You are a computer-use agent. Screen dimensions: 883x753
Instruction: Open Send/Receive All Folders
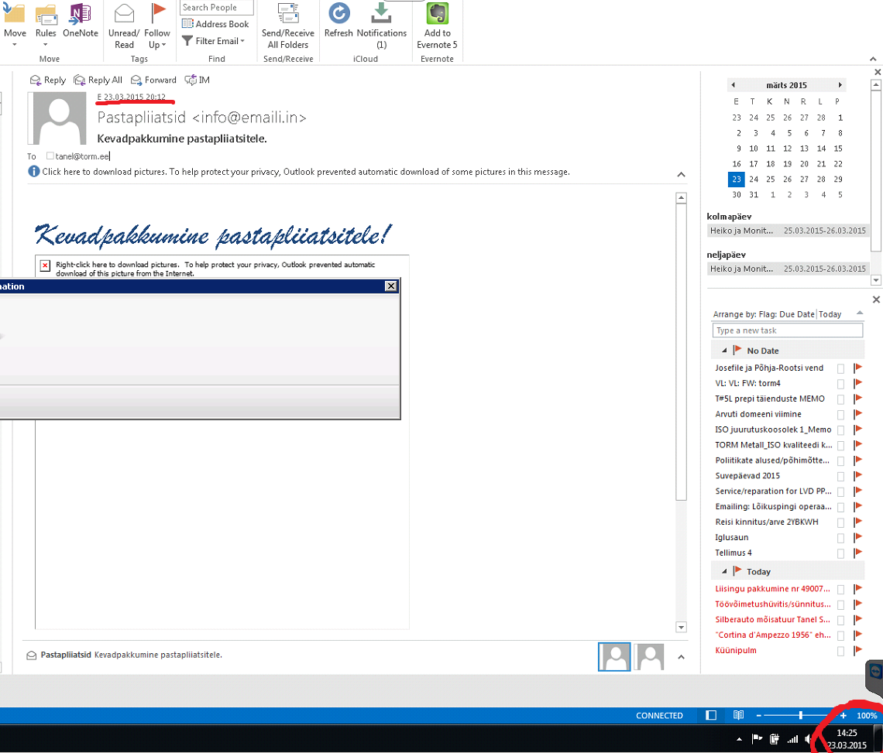[288, 14]
